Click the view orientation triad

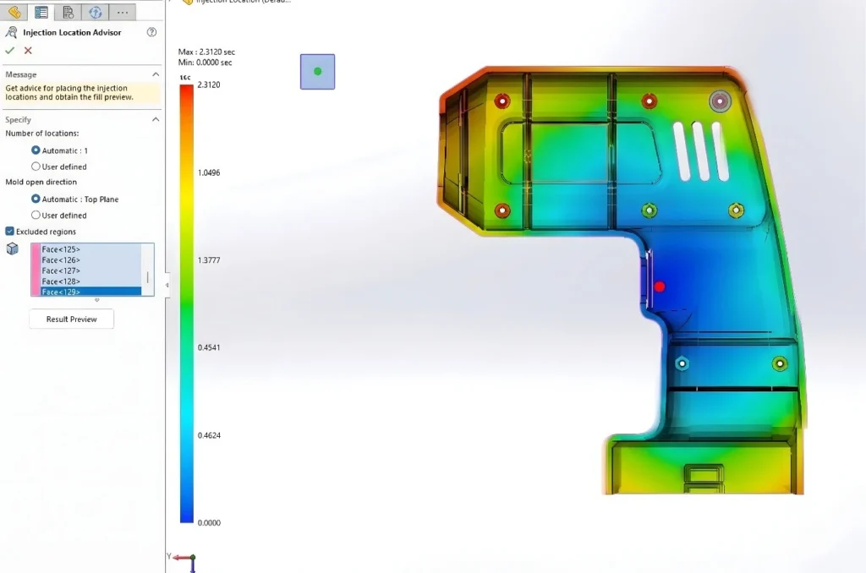point(184,561)
